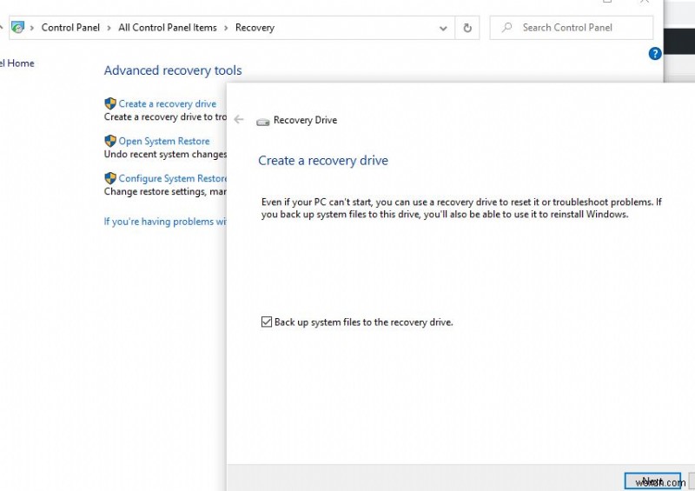Image resolution: width=695 pixels, height=491 pixels.
Task: Select the Control Panel breadcrumb
Action: [70, 28]
